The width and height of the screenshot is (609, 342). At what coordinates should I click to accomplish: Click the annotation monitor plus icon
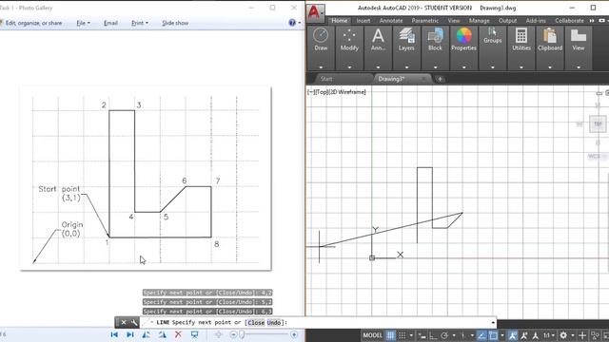point(582,335)
